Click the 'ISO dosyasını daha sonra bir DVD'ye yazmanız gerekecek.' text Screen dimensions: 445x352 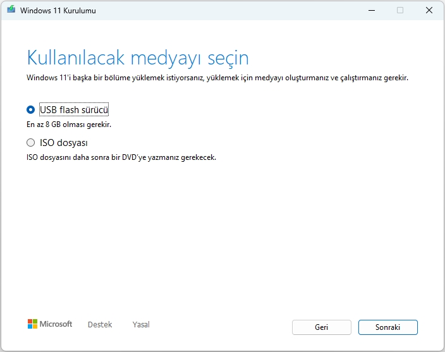121,157
